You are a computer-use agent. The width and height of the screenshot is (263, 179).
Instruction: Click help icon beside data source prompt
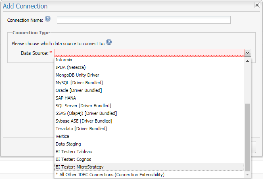click(x=109, y=42)
